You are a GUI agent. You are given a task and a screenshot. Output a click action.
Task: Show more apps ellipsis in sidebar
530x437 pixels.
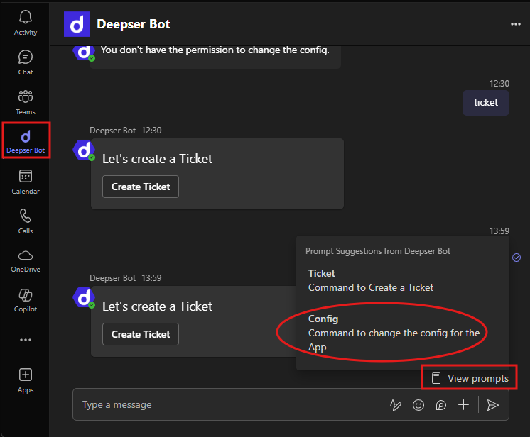[26, 340]
